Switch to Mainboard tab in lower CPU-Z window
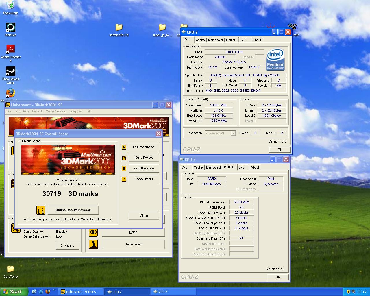The width and height of the screenshot is (370, 296). (213, 168)
